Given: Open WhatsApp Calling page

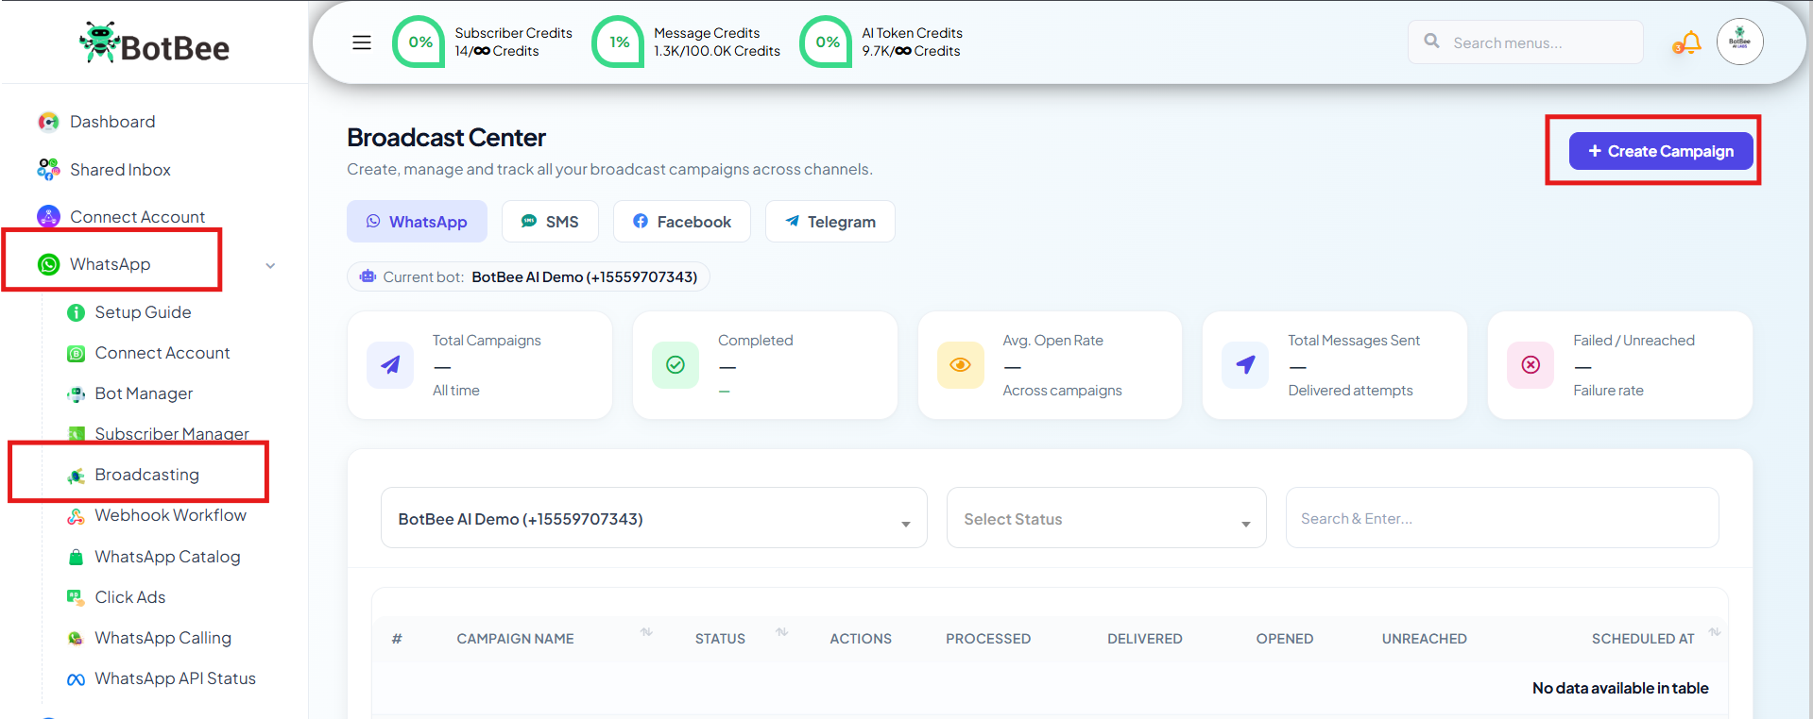Looking at the screenshot, I should 162,638.
